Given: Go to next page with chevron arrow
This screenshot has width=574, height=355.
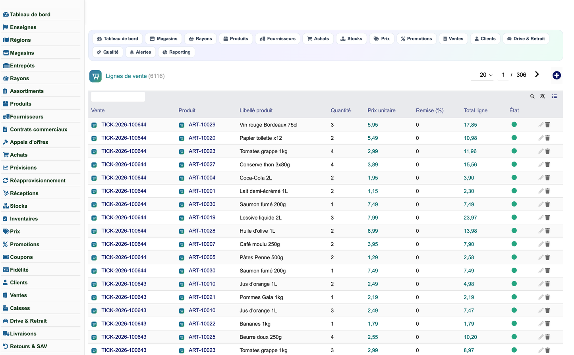Looking at the screenshot, I should pyautogui.click(x=537, y=74).
